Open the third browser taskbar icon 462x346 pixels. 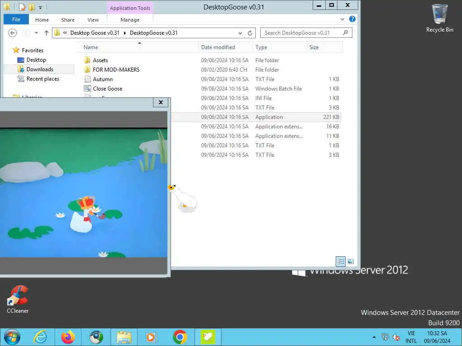(96, 337)
